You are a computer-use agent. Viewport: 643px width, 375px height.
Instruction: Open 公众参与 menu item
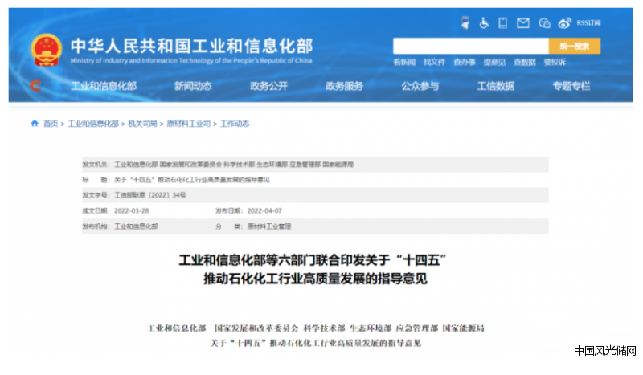(420, 86)
